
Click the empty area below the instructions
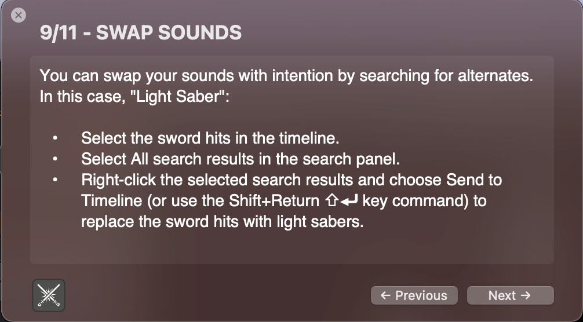pyautogui.click(x=292, y=247)
